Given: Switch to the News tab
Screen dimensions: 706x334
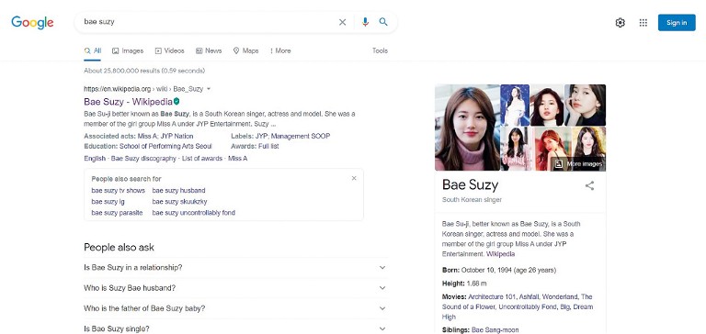Looking at the screenshot, I should pos(209,50).
